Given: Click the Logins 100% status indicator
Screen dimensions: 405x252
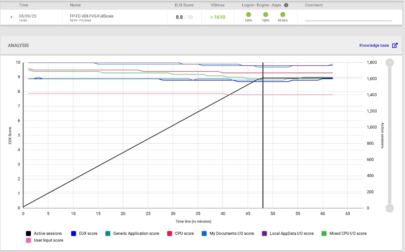Looking at the screenshot, I should tap(249, 15).
